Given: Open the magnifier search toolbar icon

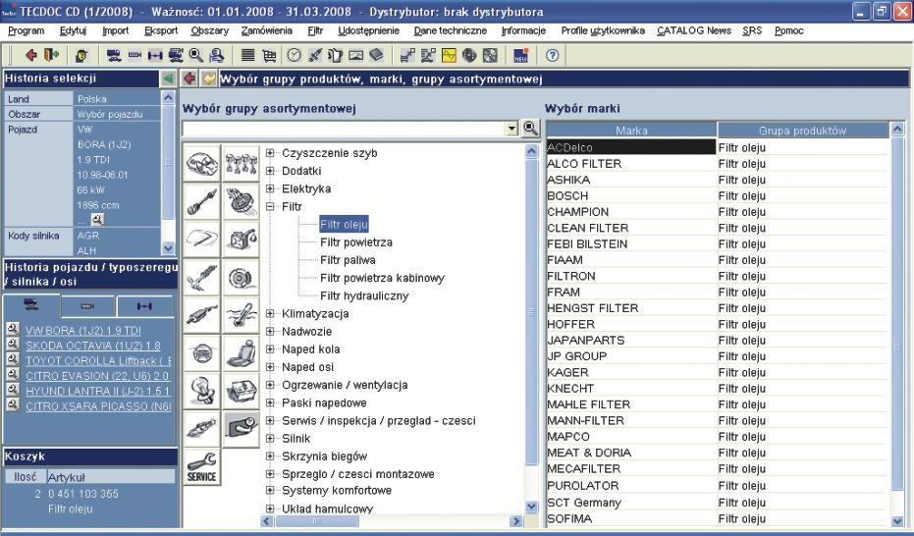Looking at the screenshot, I should tap(196, 55).
